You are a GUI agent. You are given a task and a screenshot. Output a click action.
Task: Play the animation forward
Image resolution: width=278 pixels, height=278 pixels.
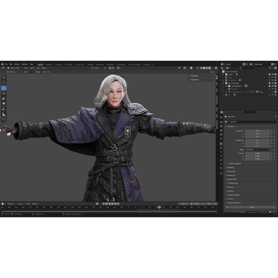pos(112,204)
